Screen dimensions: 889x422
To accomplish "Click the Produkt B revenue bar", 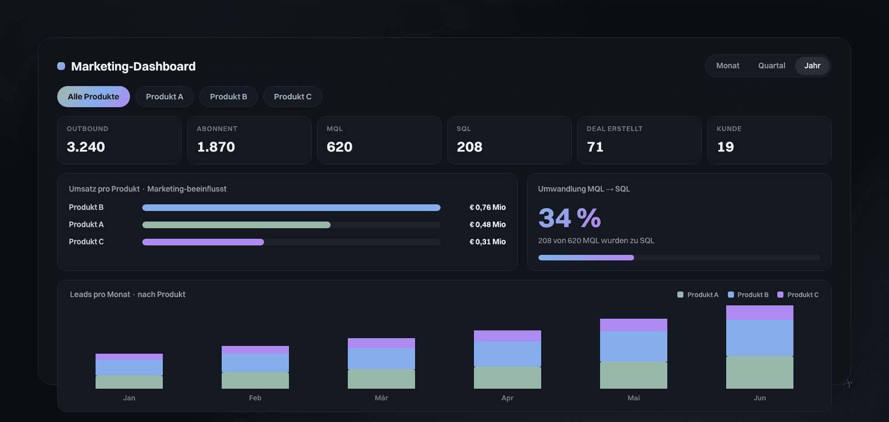I will (291, 208).
